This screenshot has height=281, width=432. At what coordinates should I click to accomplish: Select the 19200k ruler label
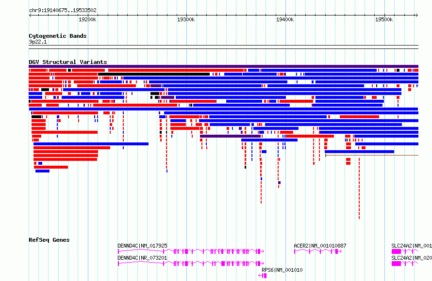(x=87, y=19)
